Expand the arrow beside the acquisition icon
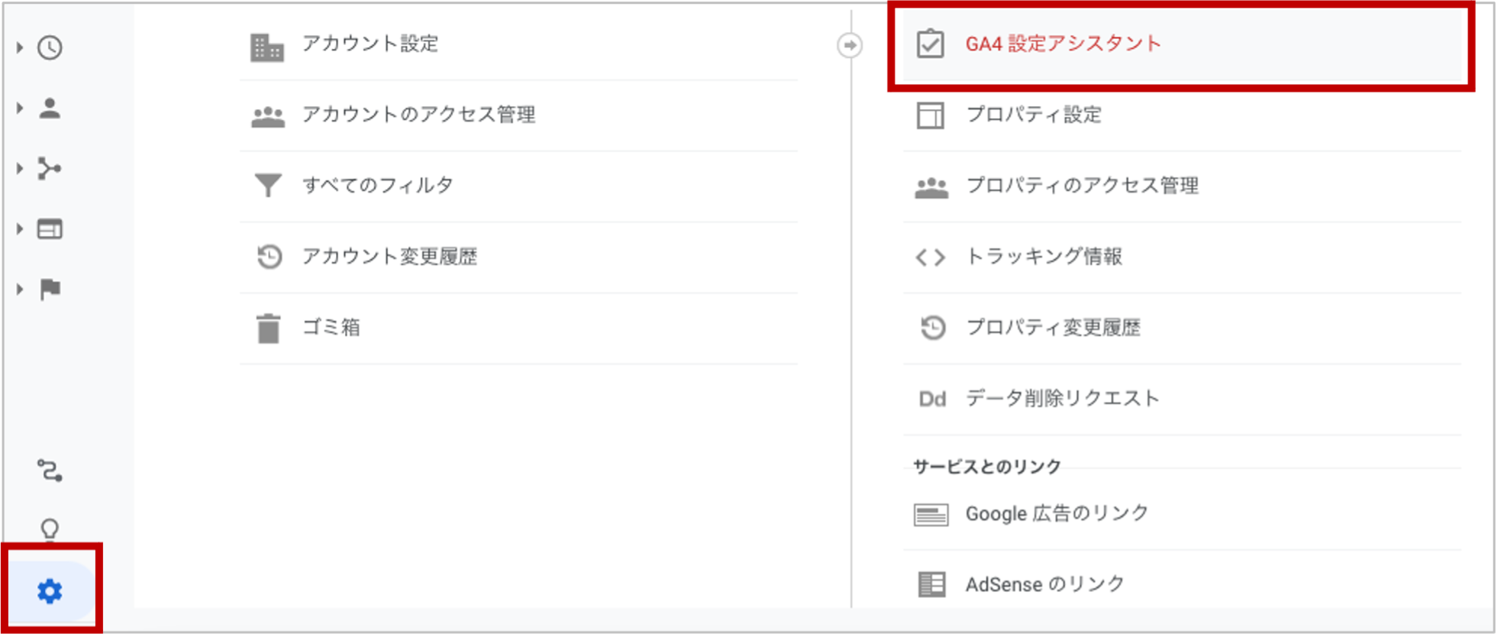1501x637 pixels. pos(19,168)
